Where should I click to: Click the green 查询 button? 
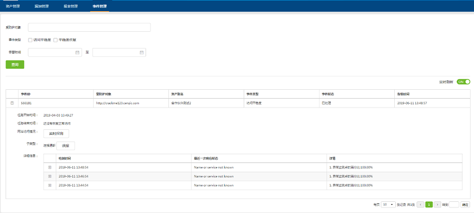(15, 65)
